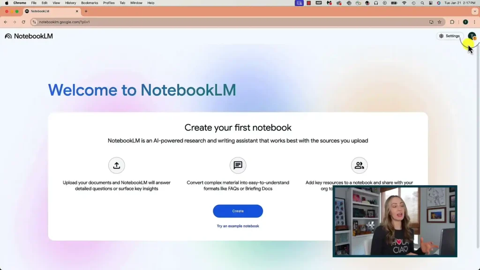This screenshot has height=270, width=480.
Task: Click the Spotlight search magnifier icon
Action: pos(422,3)
